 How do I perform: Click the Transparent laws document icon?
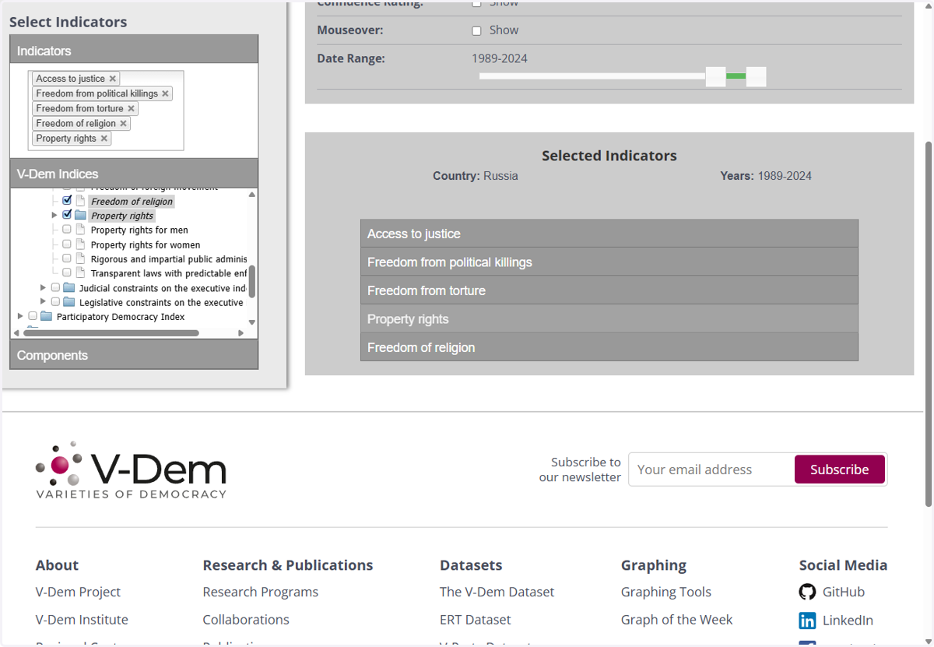point(80,273)
